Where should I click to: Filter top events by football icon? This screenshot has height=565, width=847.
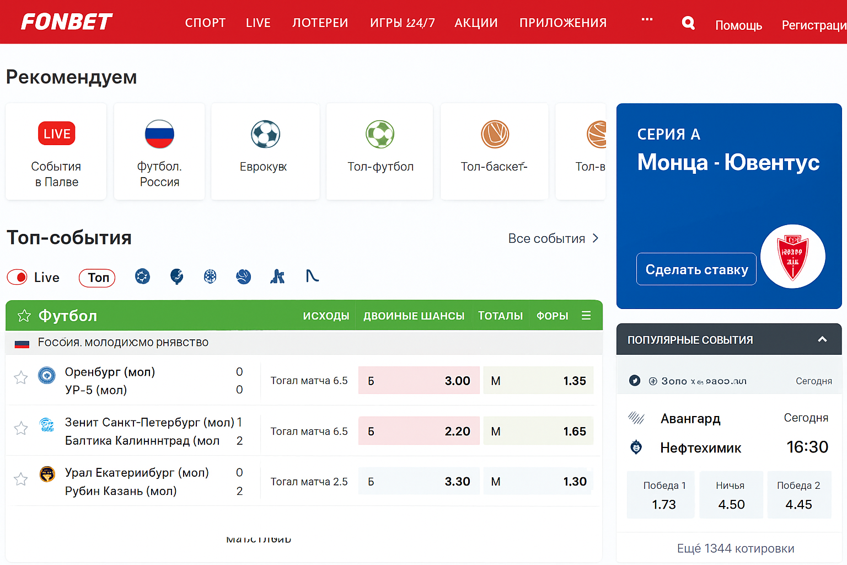click(142, 276)
